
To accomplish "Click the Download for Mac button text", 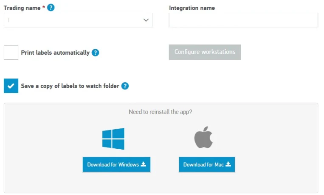I will [x=203, y=164].
